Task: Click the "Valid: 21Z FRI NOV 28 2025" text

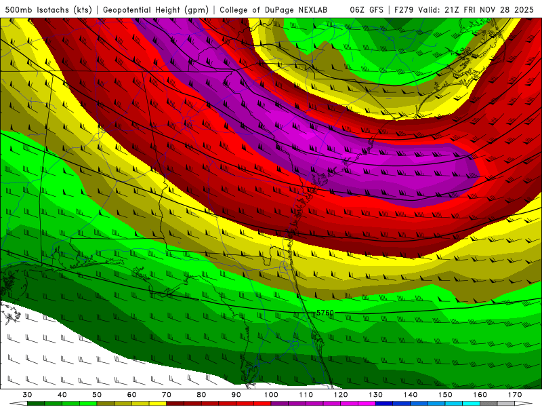Action: point(476,9)
